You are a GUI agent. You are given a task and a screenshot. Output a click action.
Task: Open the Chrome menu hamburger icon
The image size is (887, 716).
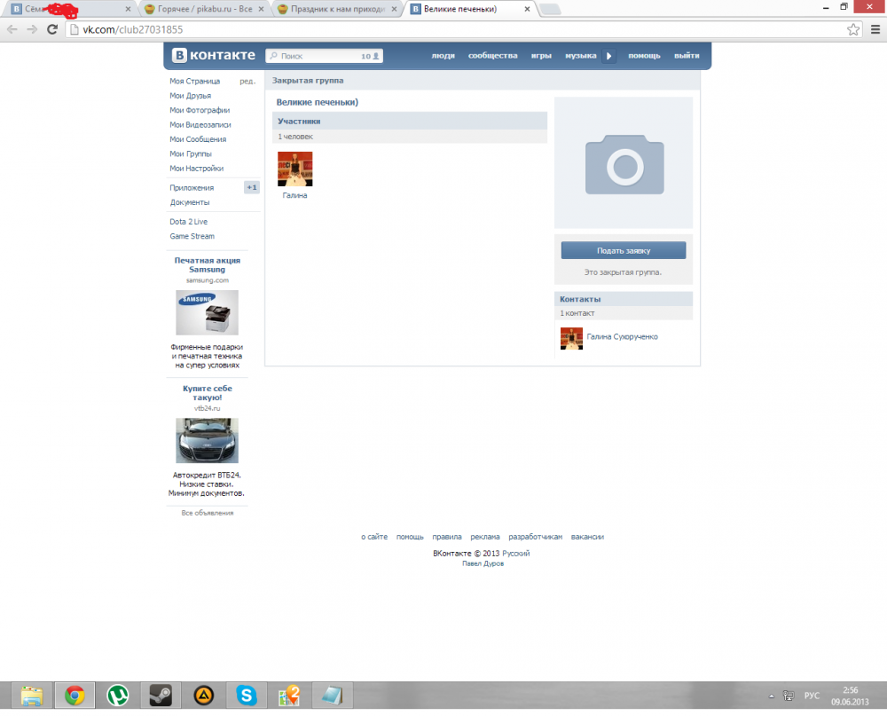pyautogui.click(x=875, y=29)
